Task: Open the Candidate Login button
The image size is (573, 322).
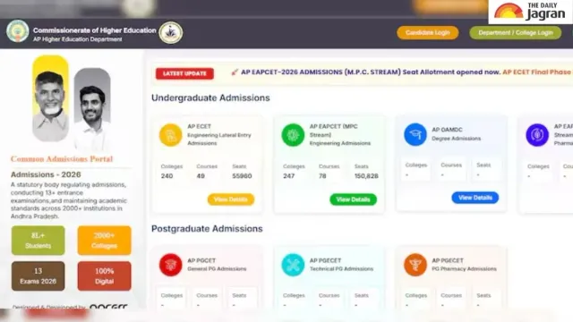Action: click(428, 32)
